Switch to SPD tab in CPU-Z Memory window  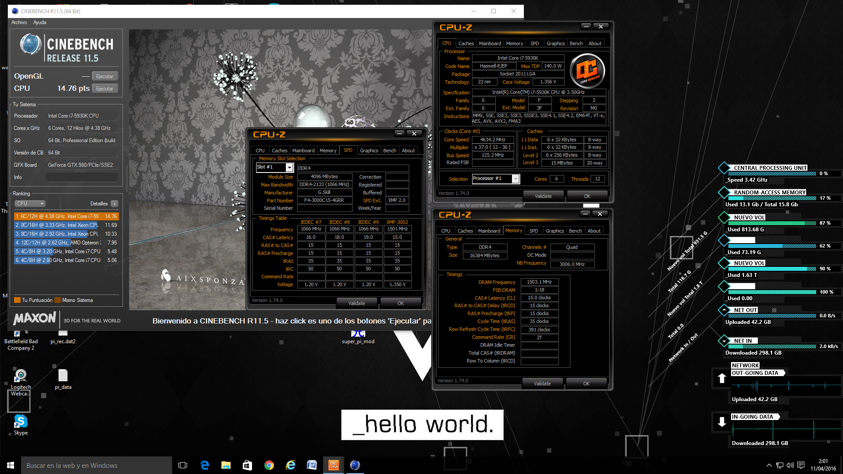pyautogui.click(x=533, y=231)
